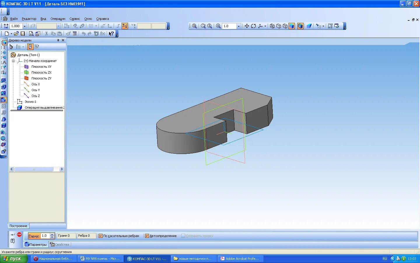420x263 pixels.
Task: Open the New document dropdown arrow
Action: click(x=11, y=34)
